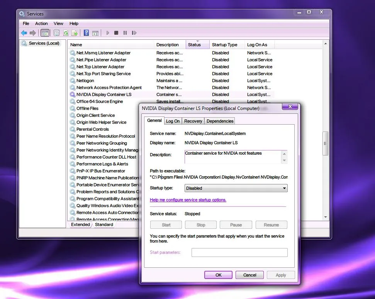Switch to the Recovery tab

pyautogui.click(x=193, y=121)
